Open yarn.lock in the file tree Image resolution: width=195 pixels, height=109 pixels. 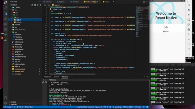point(18,74)
